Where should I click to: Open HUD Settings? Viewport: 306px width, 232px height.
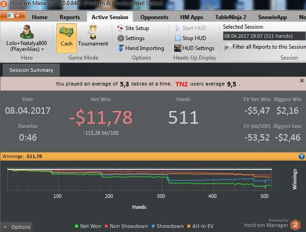pyautogui.click(x=194, y=48)
